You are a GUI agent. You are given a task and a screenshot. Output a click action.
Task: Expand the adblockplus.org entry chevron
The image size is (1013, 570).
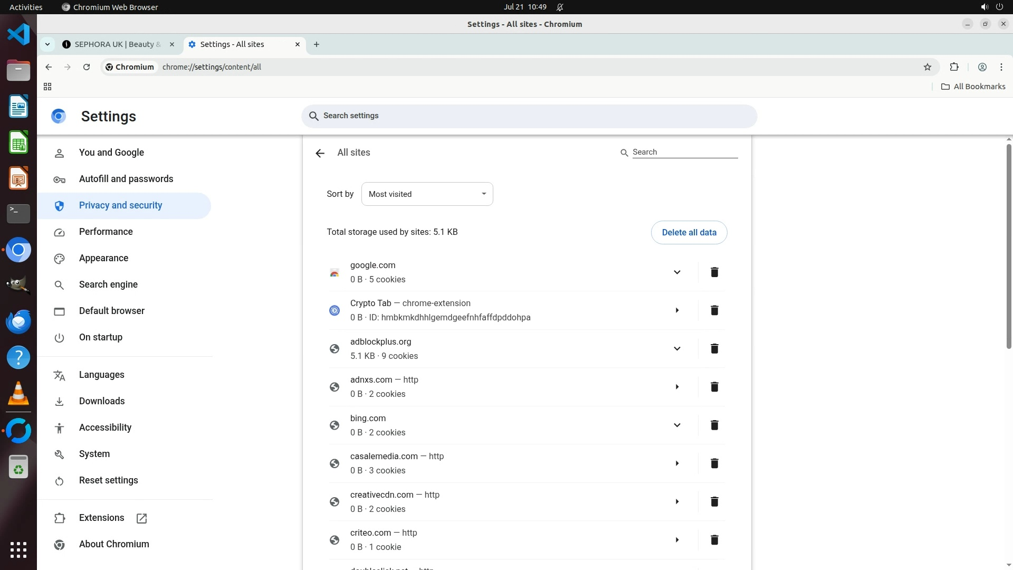(677, 349)
